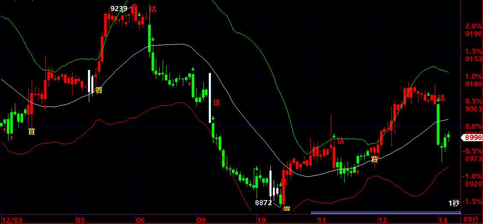Viewport: 483px width, 224px height.
Task: Click the 0.0% axis label
Action: click(474, 126)
